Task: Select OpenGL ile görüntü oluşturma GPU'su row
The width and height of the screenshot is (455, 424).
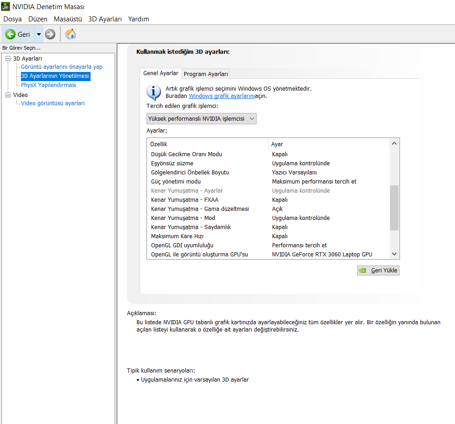Action: coord(268,255)
